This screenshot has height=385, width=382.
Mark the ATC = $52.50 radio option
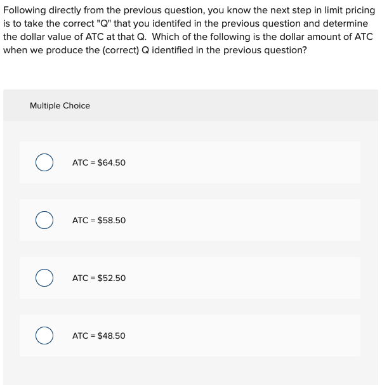coord(44,278)
